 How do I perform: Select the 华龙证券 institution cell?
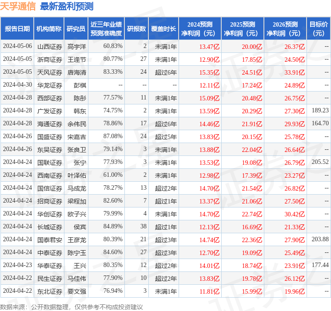point(50,85)
